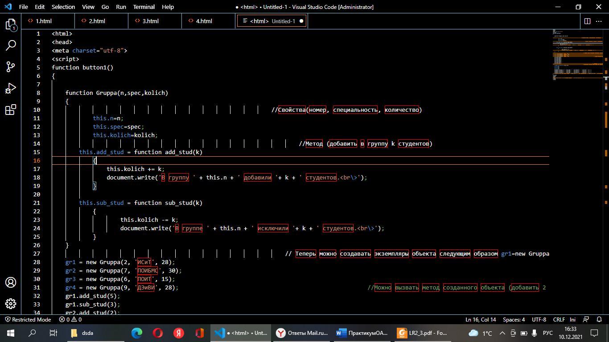Launch Opera browser from taskbar

(158, 333)
